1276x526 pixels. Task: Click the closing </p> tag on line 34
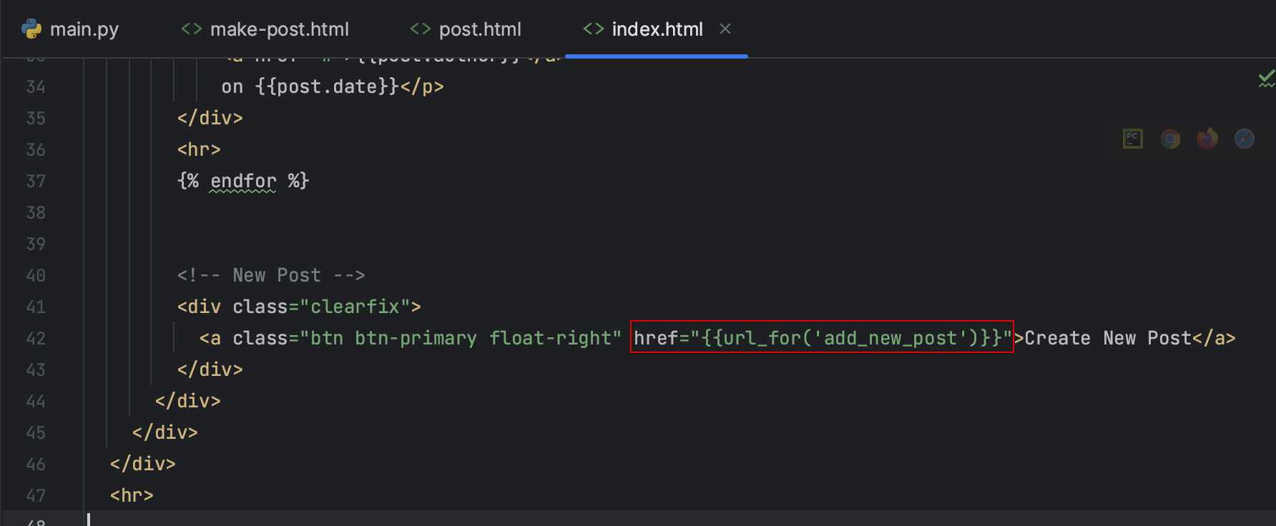(422, 87)
